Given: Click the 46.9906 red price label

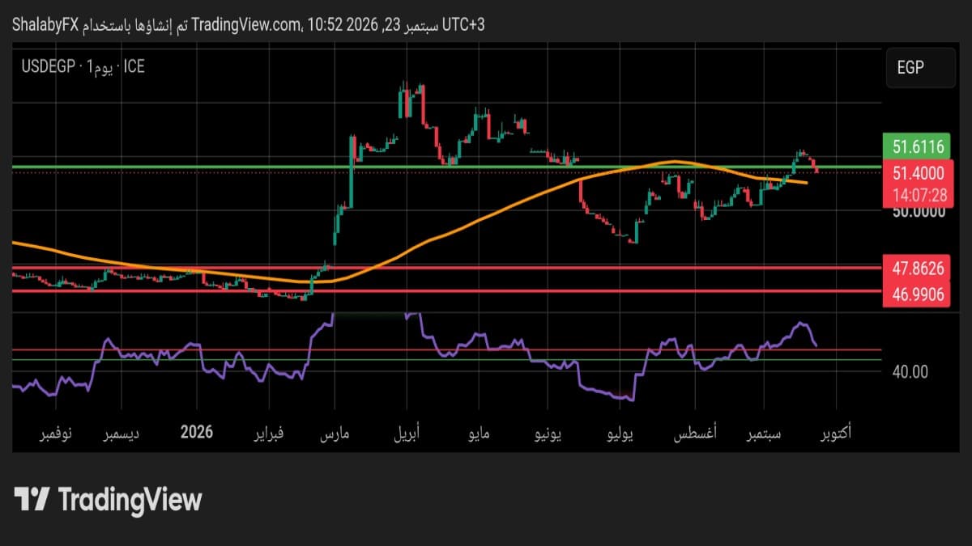Looking at the screenshot, I should [918, 296].
